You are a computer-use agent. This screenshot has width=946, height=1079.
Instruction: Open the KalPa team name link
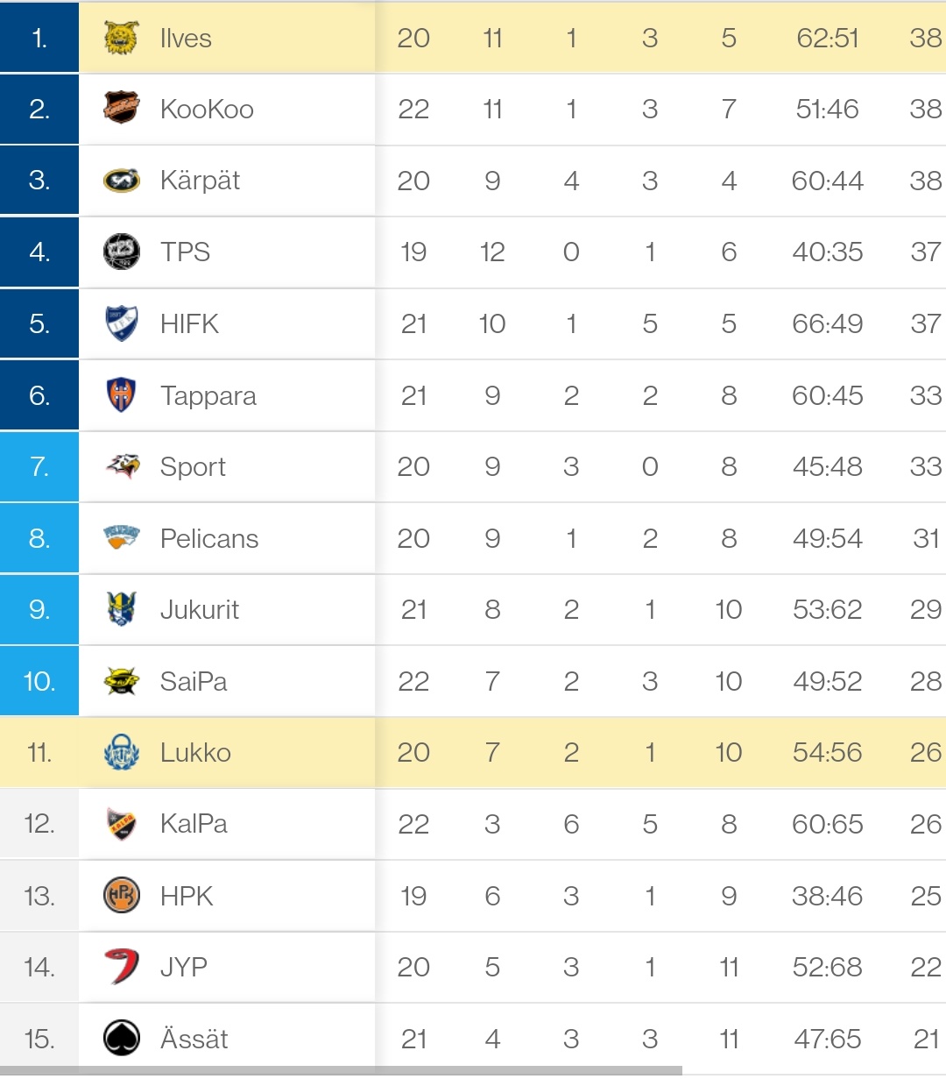[x=194, y=824]
